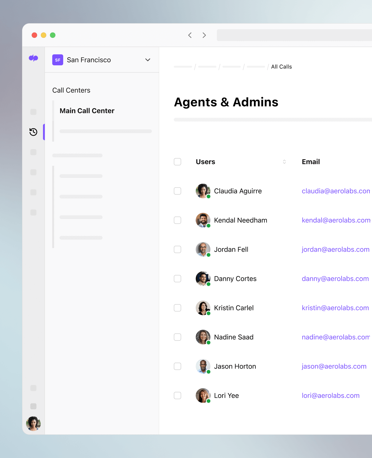Image resolution: width=372 pixels, height=458 pixels.
Task: Open the All Calls breadcrumb
Action: 281,66
